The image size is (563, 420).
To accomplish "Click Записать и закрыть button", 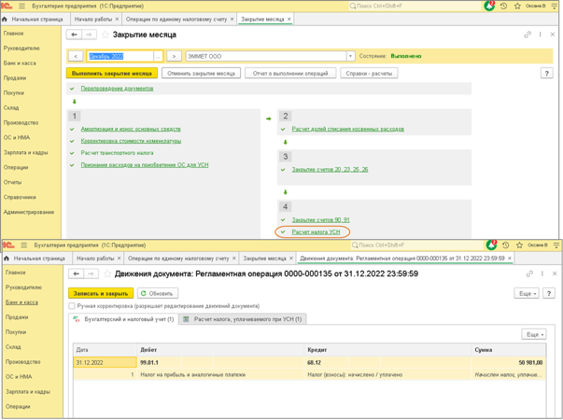I will (x=101, y=293).
